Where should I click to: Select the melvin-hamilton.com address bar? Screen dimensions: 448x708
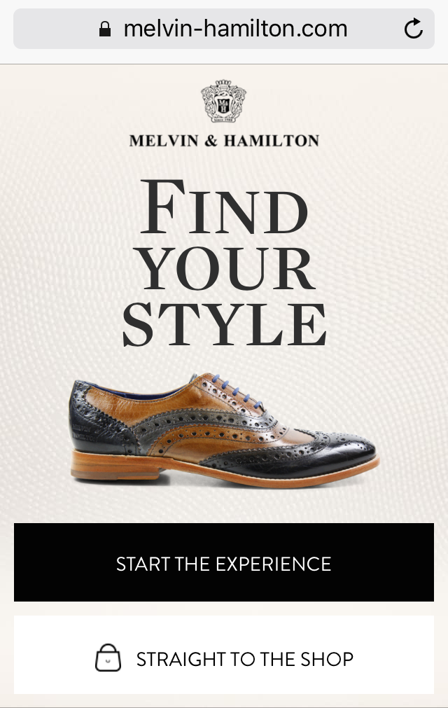coord(224,29)
